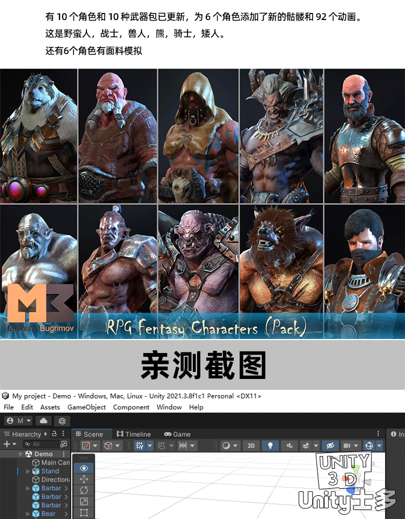405x519 pixels.
Task: Click the tools overlay drag handle
Action: 84,458
